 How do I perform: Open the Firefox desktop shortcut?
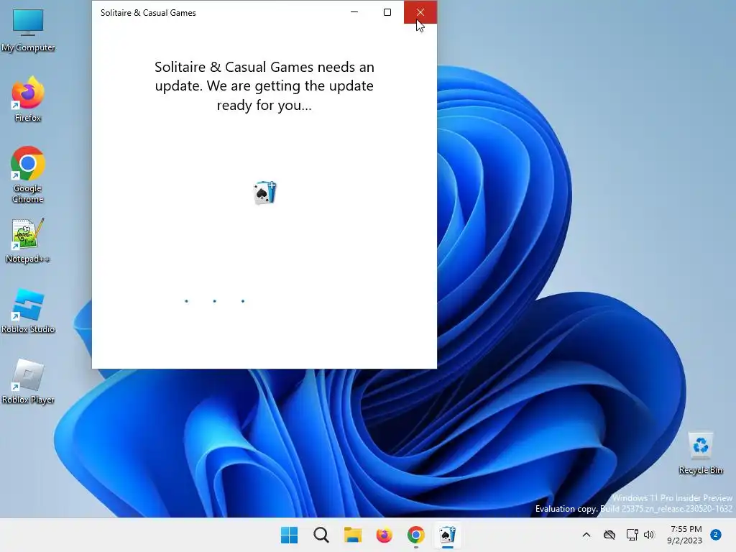pyautogui.click(x=28, y=99)
